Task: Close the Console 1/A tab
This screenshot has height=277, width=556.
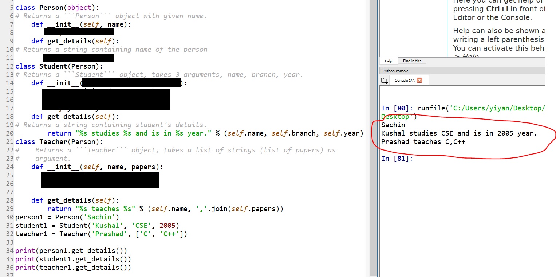Action: (419, 80)
